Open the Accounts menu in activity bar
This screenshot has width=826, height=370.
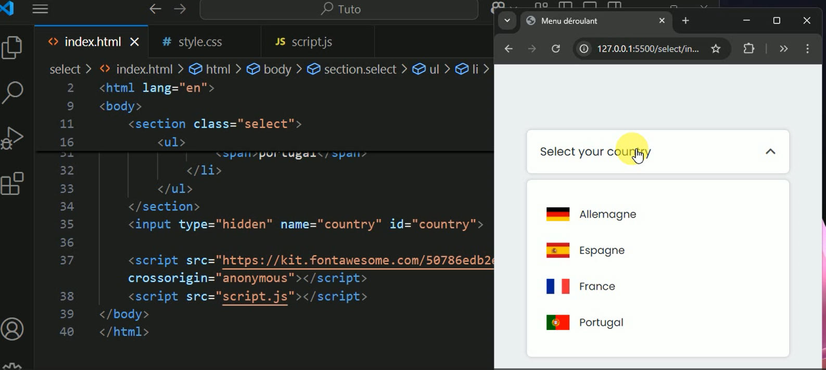tap(12, 329)
